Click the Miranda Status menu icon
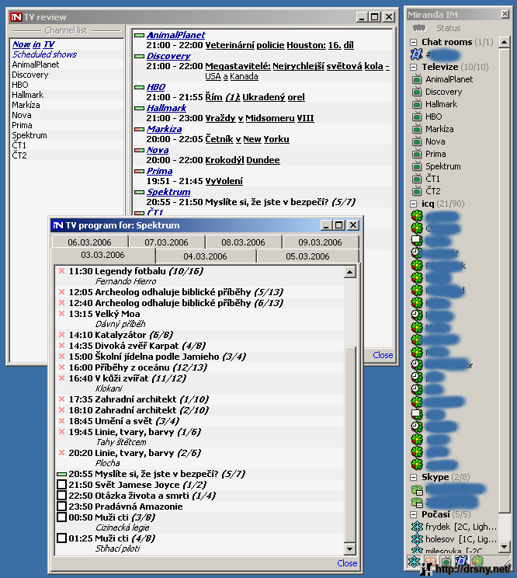 (x=419, y=28)
